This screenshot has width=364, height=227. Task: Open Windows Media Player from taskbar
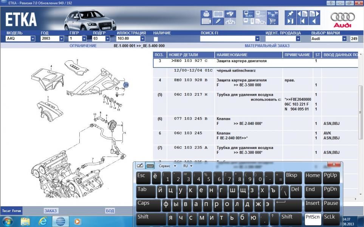pyautogui.click(x=77, y=221)
